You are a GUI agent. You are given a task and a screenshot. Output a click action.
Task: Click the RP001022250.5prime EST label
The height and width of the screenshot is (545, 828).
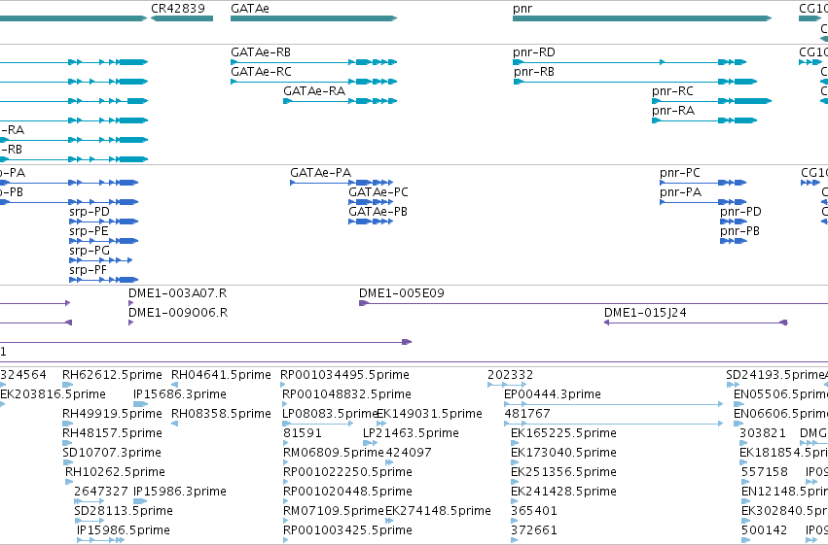[347, 473]
